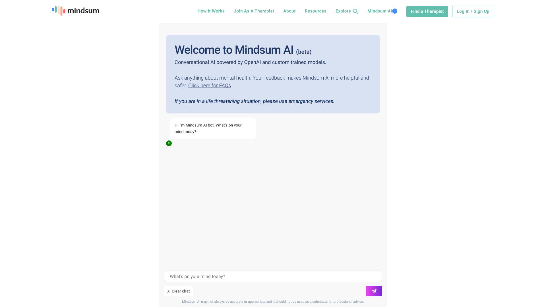Click the bot greeting message bubble
546x307 pixels.
[213, 128]
